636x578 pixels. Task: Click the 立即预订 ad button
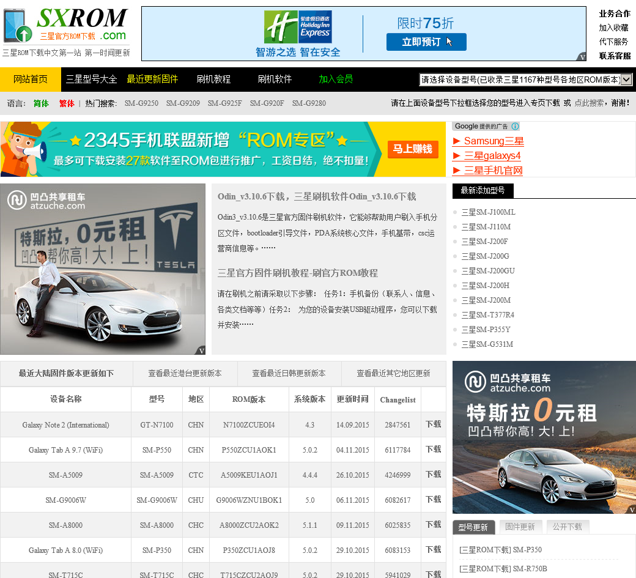426,42
